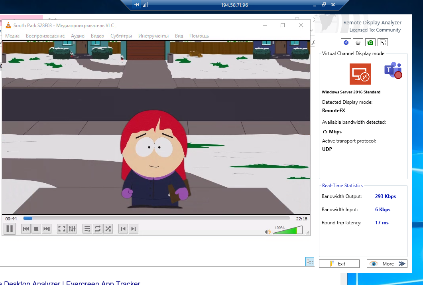Click the Microsoft Teams icon

[393, 71]
